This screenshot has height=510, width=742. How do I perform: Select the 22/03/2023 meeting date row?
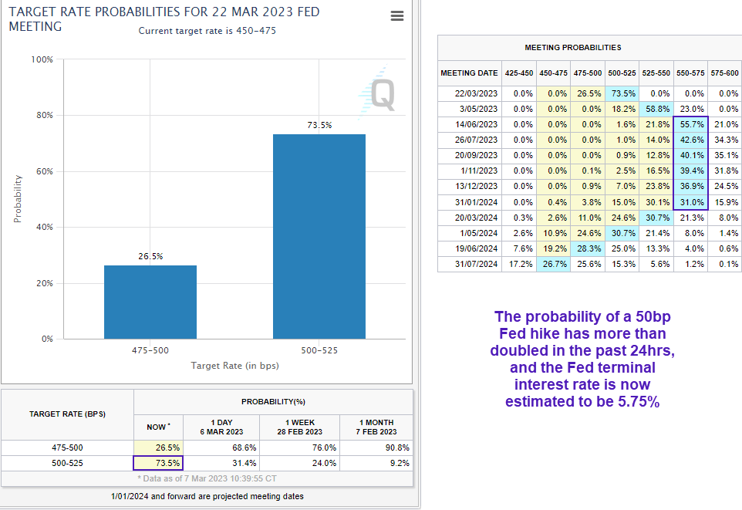tap(589, 94)
